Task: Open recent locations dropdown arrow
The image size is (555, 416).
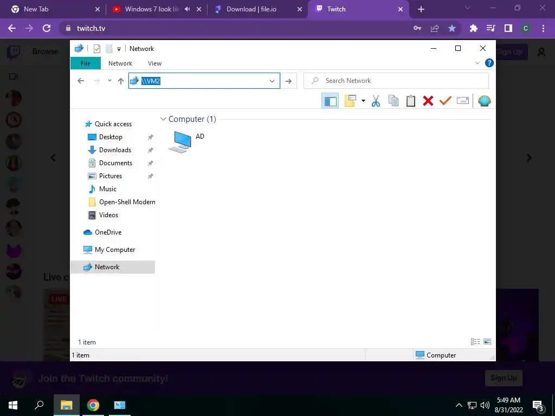Action: (x=109, y=81)
